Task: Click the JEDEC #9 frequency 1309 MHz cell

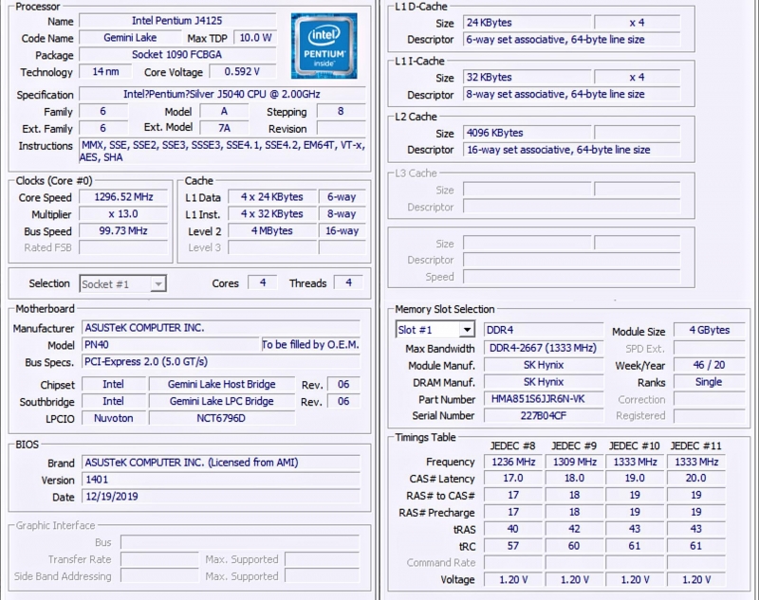Action: [575, 462]
